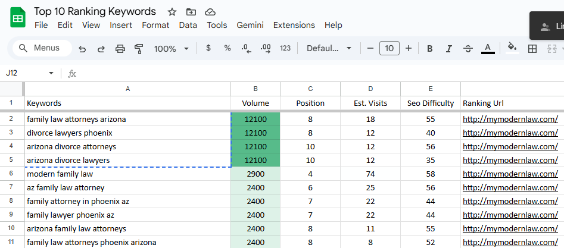Screen dimensions: 564x248
Task: Select 'family law attorneys phoenix arizona' cell
Action: (127, 242)
